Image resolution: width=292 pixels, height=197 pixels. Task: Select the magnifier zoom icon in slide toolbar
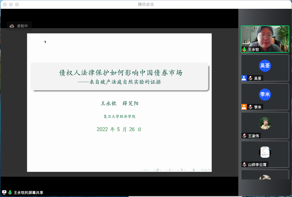pos(205,170)
